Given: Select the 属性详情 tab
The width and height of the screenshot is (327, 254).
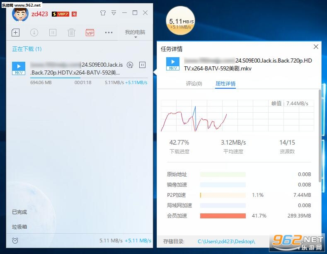Looking at the screenshot, I should [225, 84].
